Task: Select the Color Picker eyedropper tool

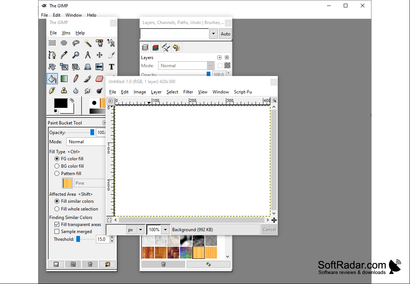Action: point(64,55)
